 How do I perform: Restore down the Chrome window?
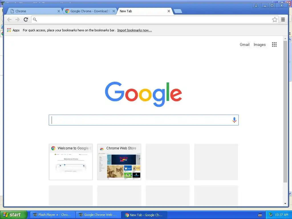(272, 6)
